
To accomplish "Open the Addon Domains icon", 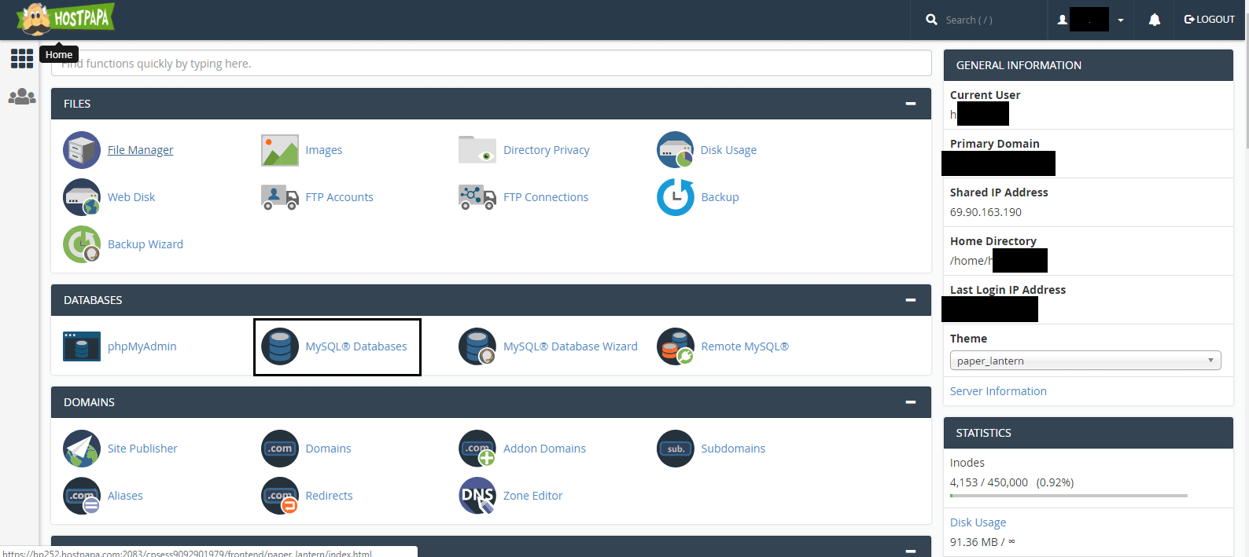I will (x=477, y=449).
